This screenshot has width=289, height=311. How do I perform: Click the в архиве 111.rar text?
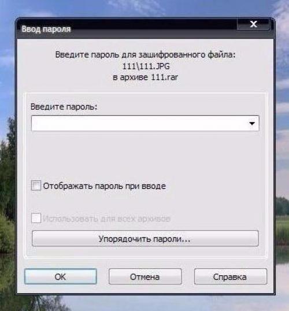click(x=146, y=77)
